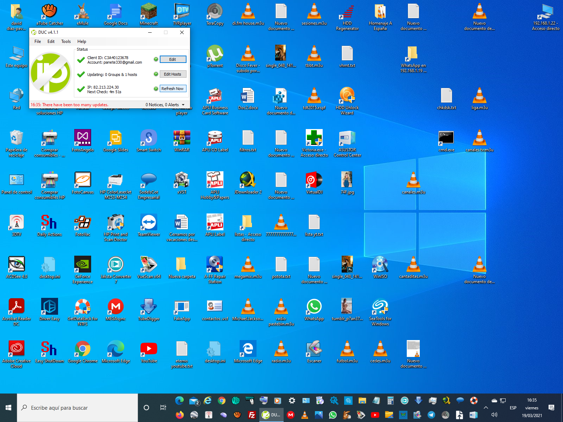The image size is (563, 422).
Task: Click the volume speaker icon in tray
Action: click(494, 415)
